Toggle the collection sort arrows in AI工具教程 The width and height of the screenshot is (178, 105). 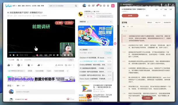pyautogui.click(x=111, y=50)
